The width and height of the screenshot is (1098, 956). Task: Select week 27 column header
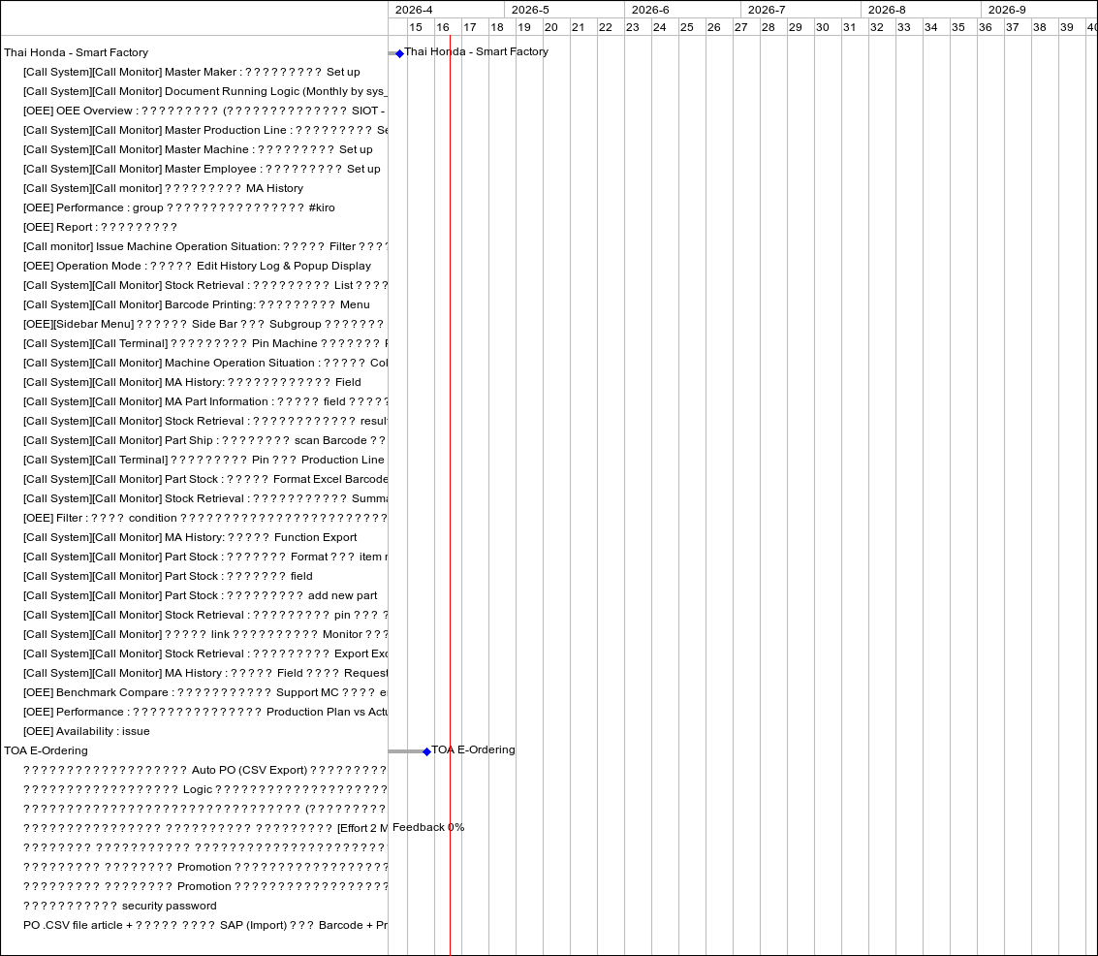(x=740, y=27)
